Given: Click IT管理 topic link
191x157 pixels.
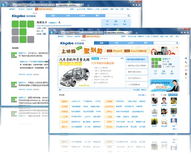Looking at the screenshot, I should point(118,117).
